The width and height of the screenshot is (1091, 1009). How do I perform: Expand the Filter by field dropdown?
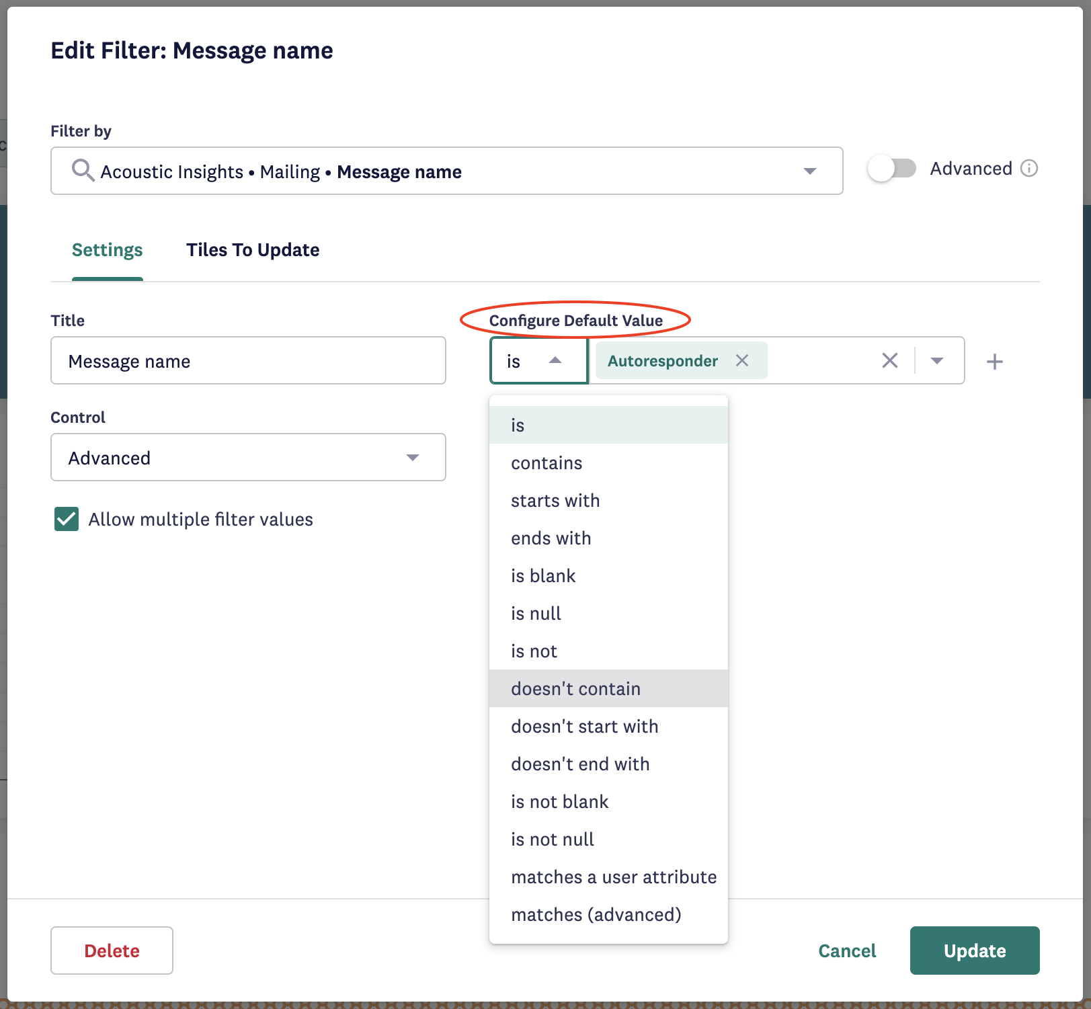[x=809, y=171]
